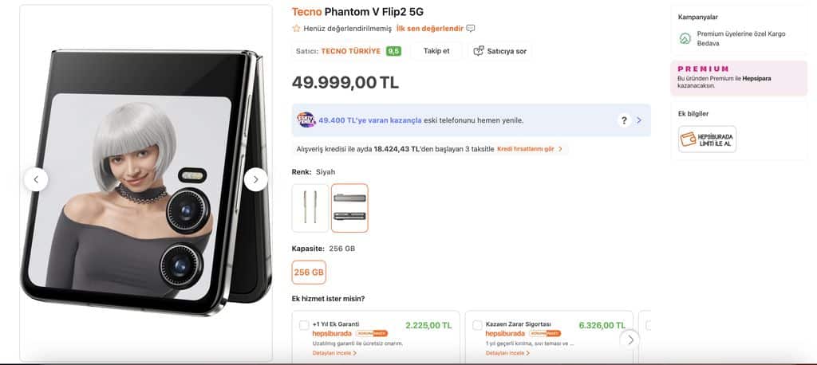This screenshot has height=365, width=817.
Task: Open Detayları incele under Ek Garanti
Action: pyautogui.click(x=334, y=353)
